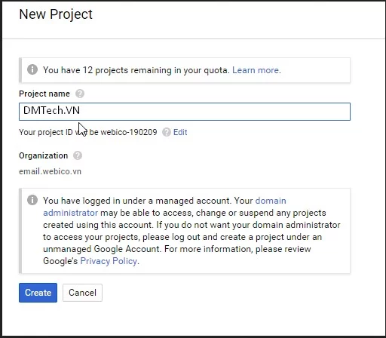Click the info icon in managed account notice
Screen dimensions: 386x338
pyautogui.click(x=32, y=200)
